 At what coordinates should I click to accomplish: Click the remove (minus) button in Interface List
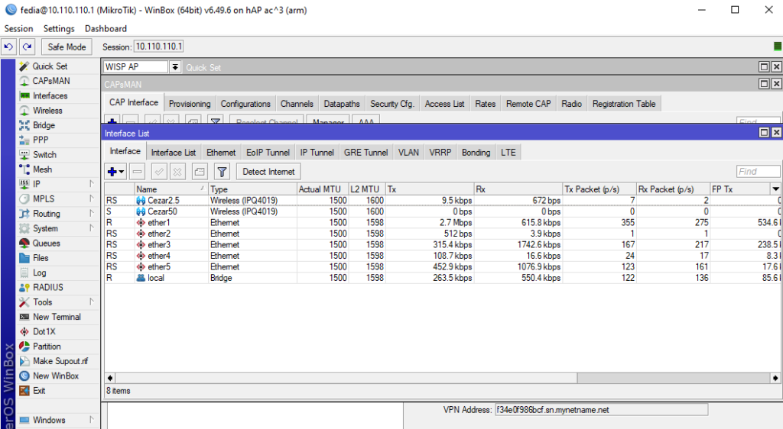coord(138,172)
